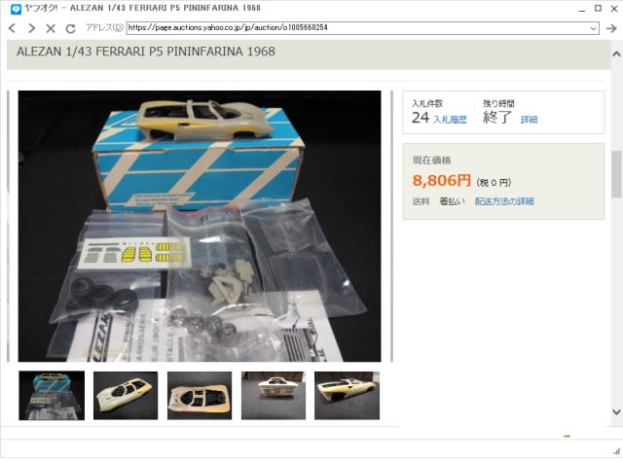Select the fourth thumbnail showing rear view
This screenshot has width=623, height=462.
click(274, 395)
